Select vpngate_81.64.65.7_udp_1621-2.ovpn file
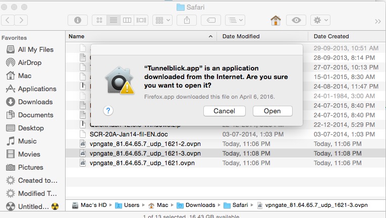Image resolution: width=386 pixels, height=218 pixels. click(145, 144)
